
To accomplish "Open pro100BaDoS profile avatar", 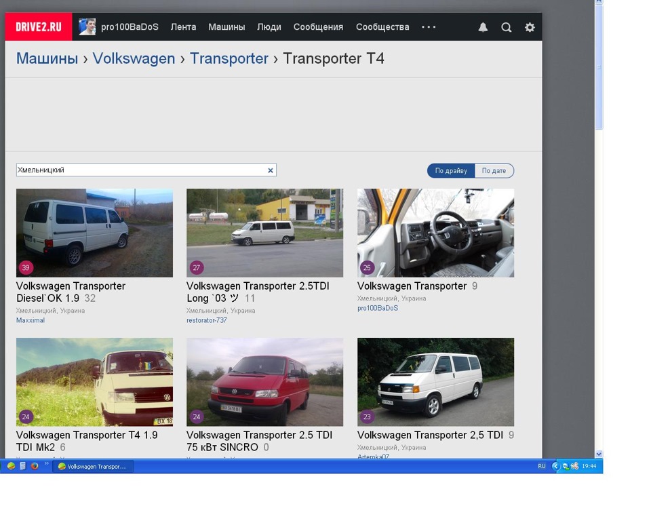I will tap(87, 27).
